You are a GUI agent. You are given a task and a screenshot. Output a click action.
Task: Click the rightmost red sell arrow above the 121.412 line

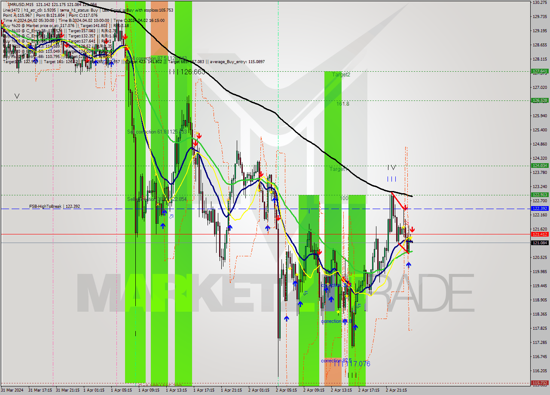coord(412,229)
